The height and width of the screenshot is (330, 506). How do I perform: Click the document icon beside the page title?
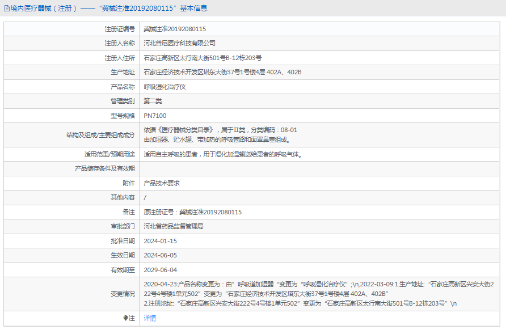(6, 9)
